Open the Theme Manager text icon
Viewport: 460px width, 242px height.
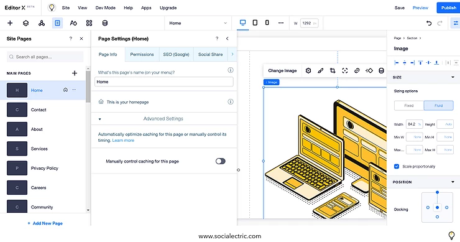pos(73,23)
